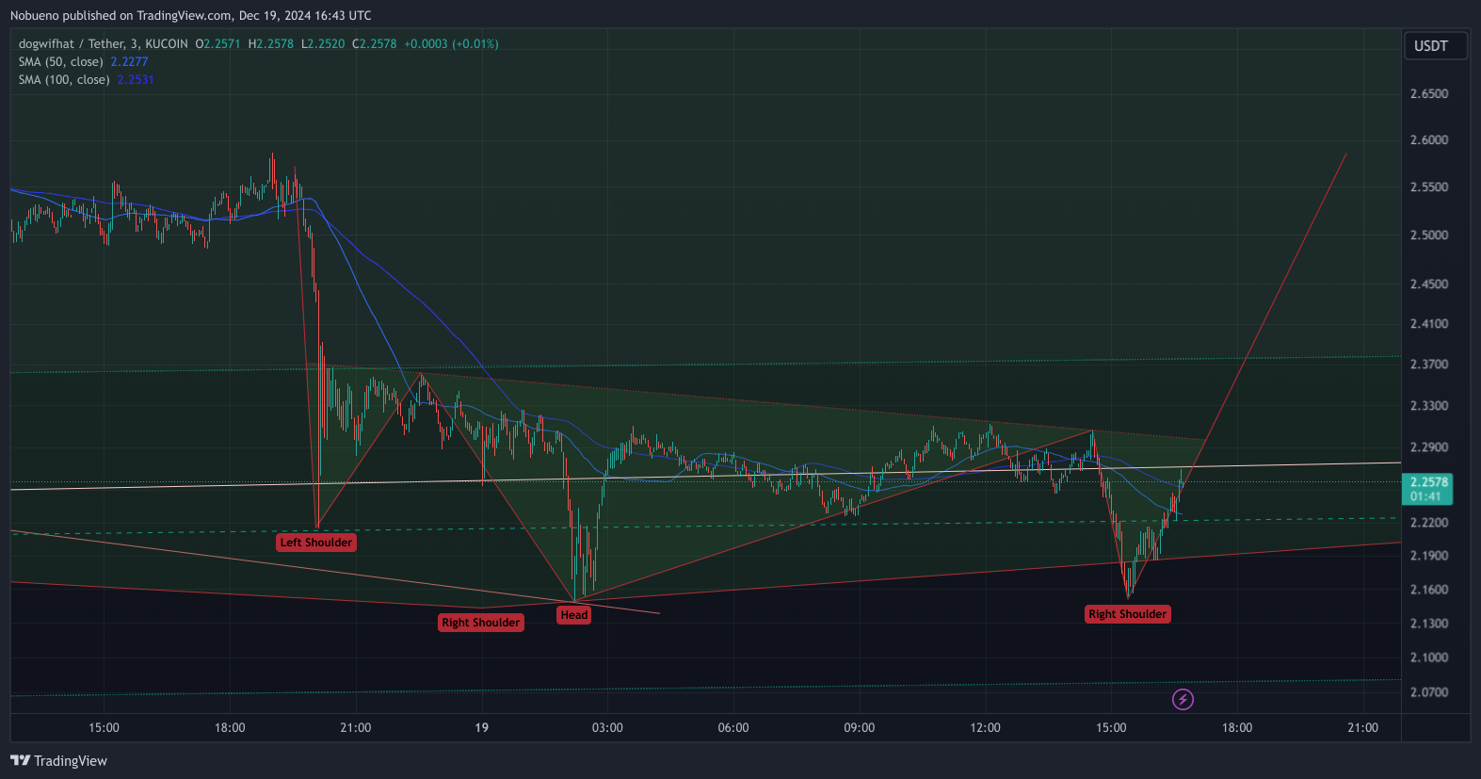The image size is (1481, 779).
Task: Click Right Shoulder label near 15:00
Action: click(1128, 614)
